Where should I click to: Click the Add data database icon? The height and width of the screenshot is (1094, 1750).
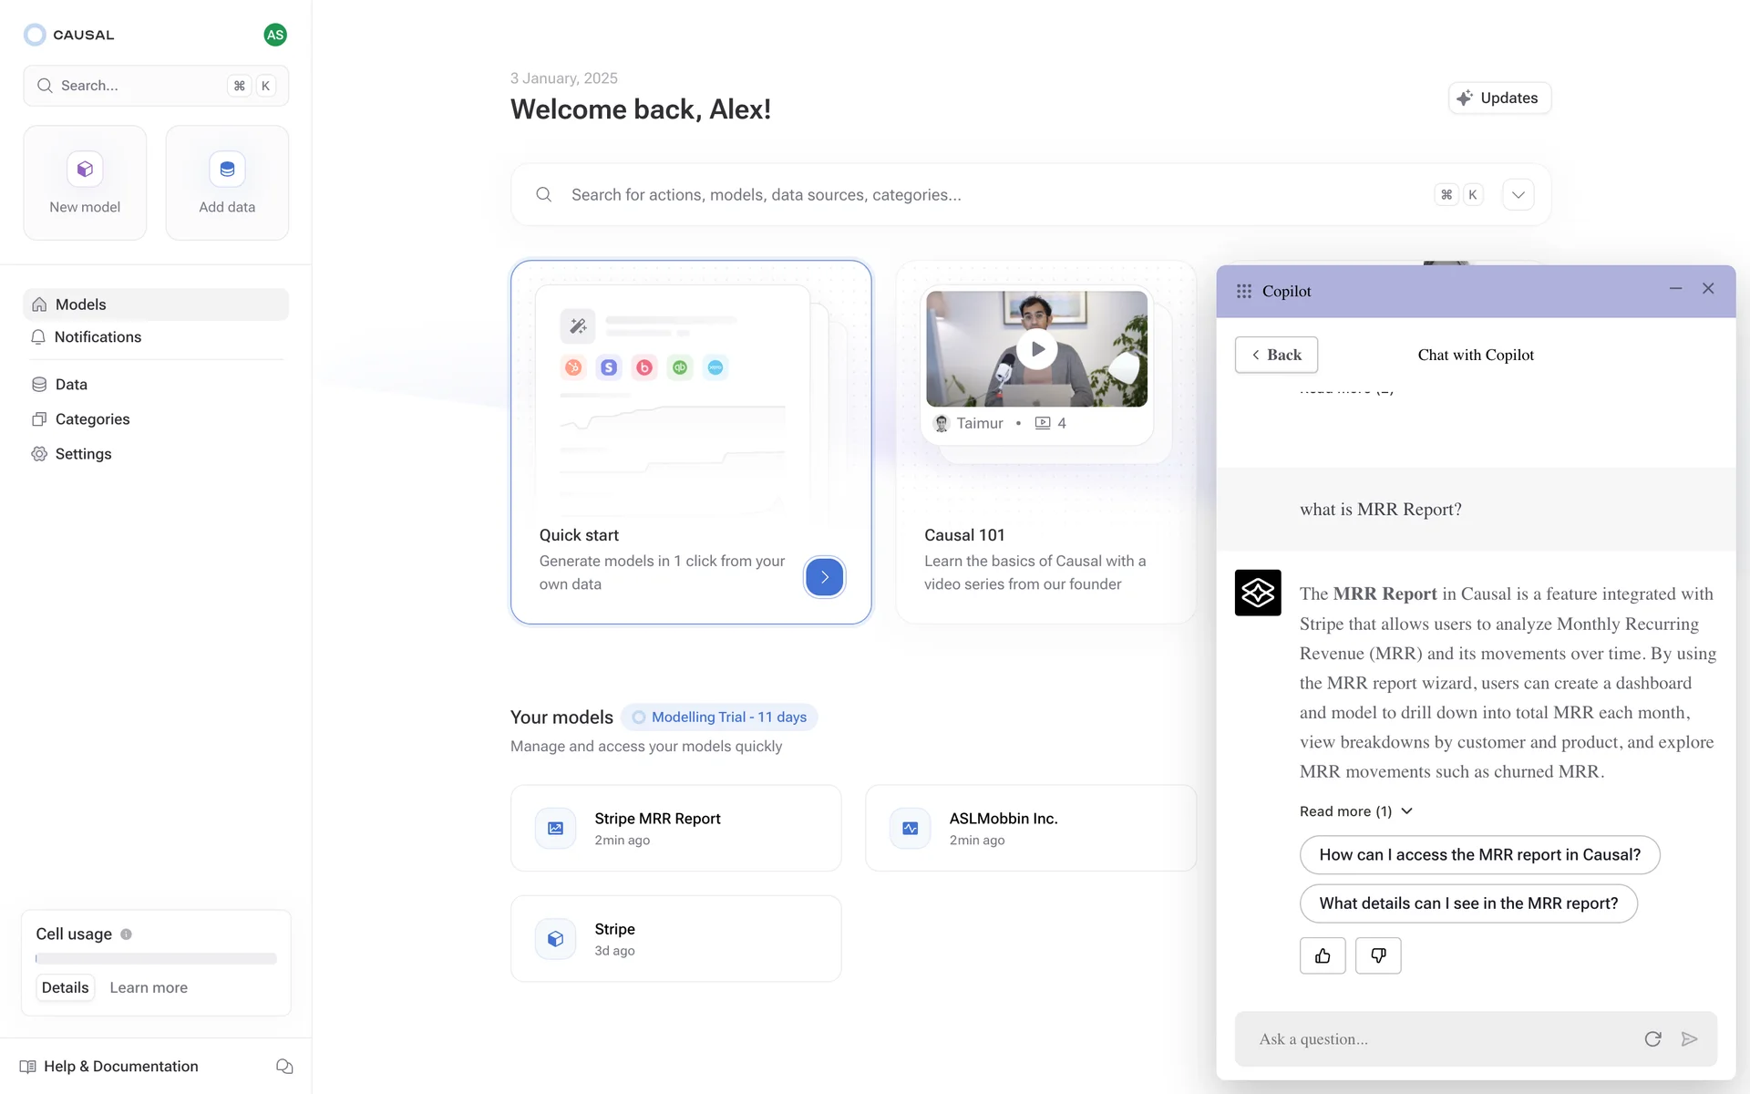pos(227,169)
